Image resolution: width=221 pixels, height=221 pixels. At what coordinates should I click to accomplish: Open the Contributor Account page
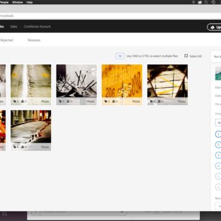(x=37, y=26)
